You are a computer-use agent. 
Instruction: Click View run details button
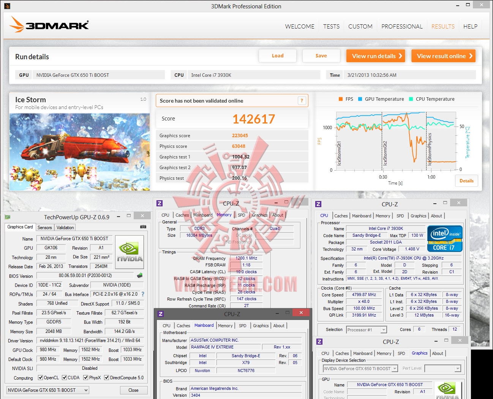coord(375,56)
